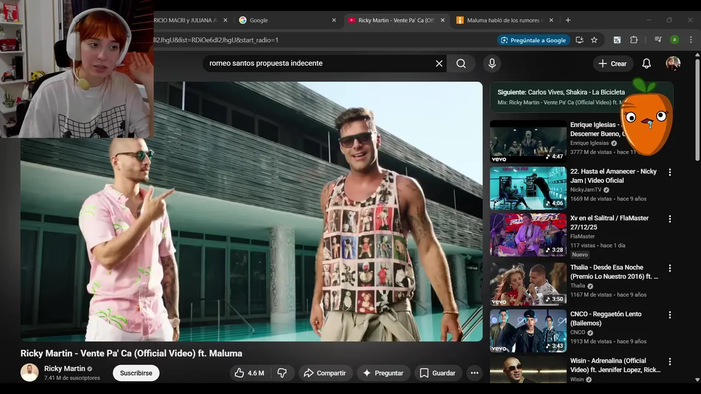Open options for Thalia Desde Esa Noche
This screenshot has height=394, width=701.
[669, 268]
